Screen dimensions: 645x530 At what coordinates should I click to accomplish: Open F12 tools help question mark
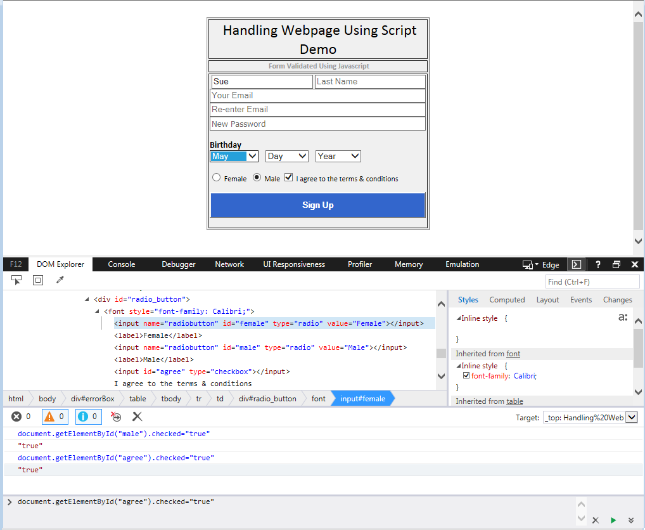[x=598, y=264]
